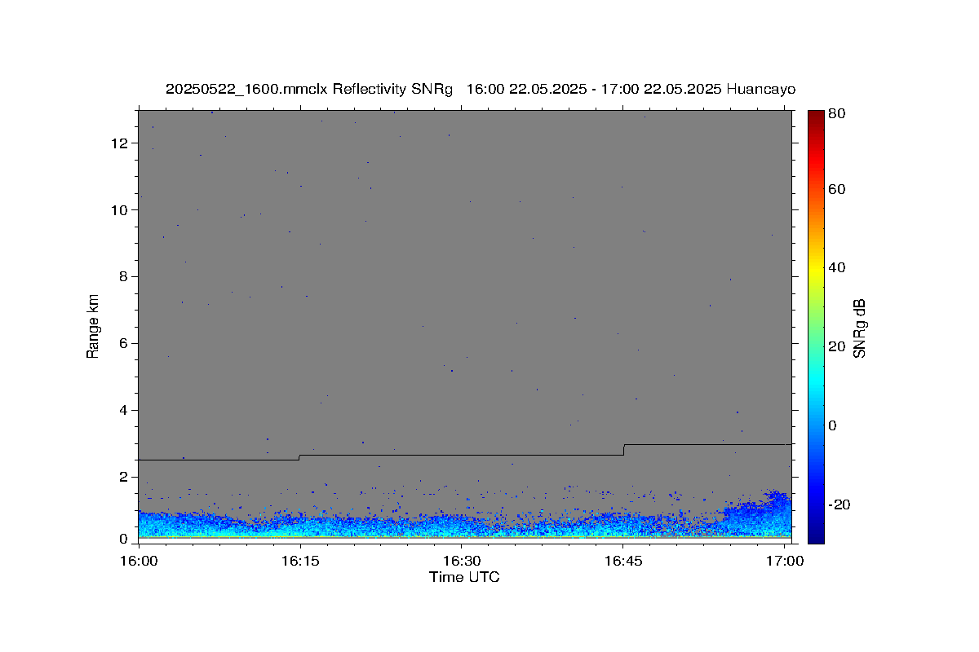Click the 16:45 time tick label
This screenshot has width=979, height=652.
coord(622,562)
